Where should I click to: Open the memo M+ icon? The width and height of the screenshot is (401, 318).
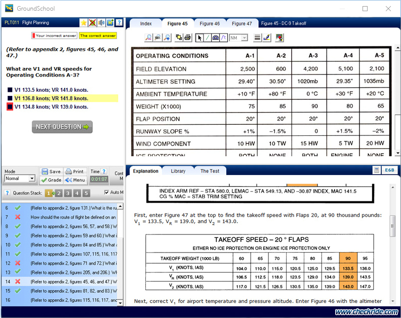pos(110,23)
